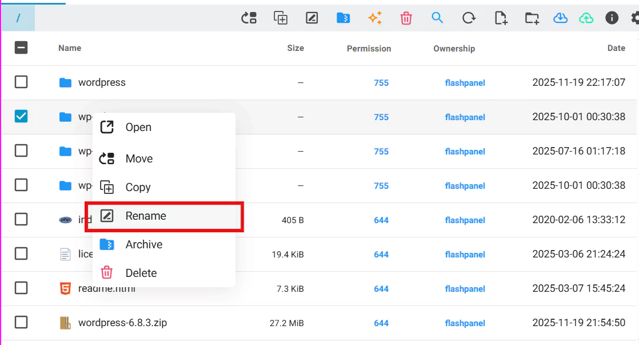The height and width of the screenshot is (345, 639).
Task: Click the blue Archive icon in the toolbar
Action: point(343,18)
